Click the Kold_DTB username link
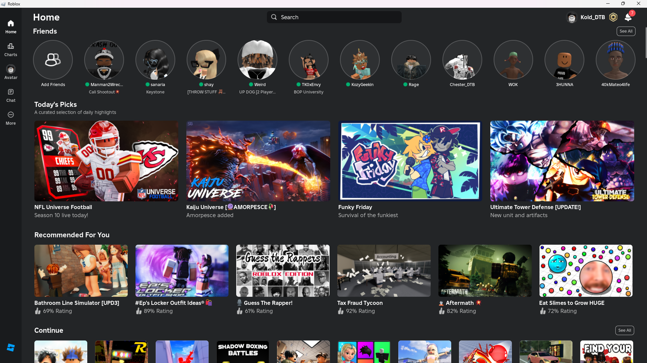The image size is (647, 363). 593,17
